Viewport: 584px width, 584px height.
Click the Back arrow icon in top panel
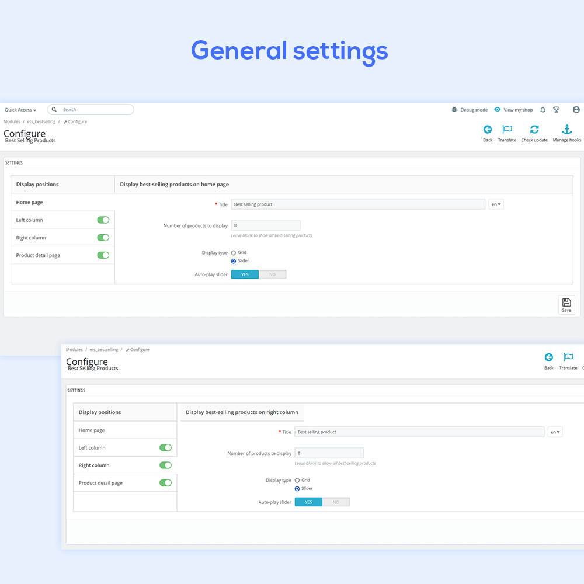pos(488,130)
